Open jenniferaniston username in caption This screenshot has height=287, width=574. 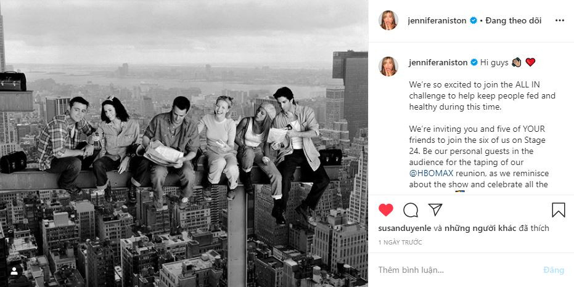438,63
